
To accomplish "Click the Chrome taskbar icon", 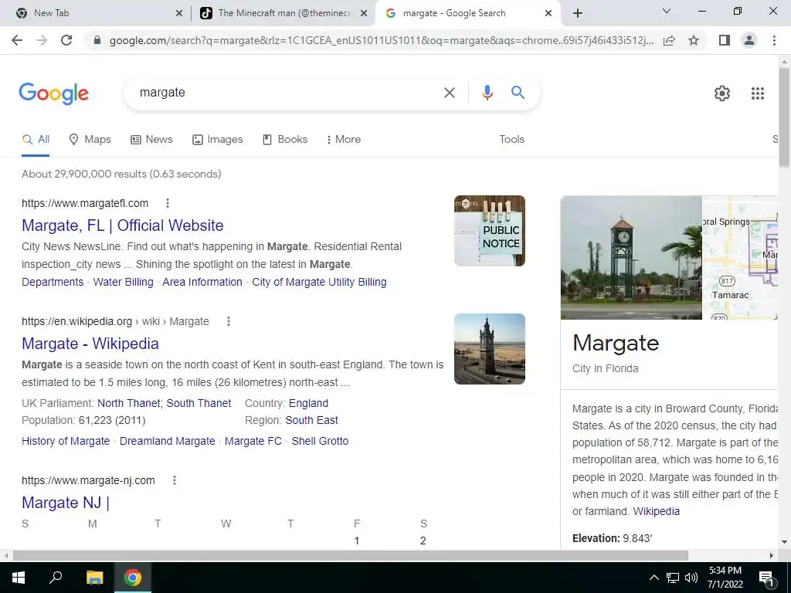I will [x=133, y=578].
